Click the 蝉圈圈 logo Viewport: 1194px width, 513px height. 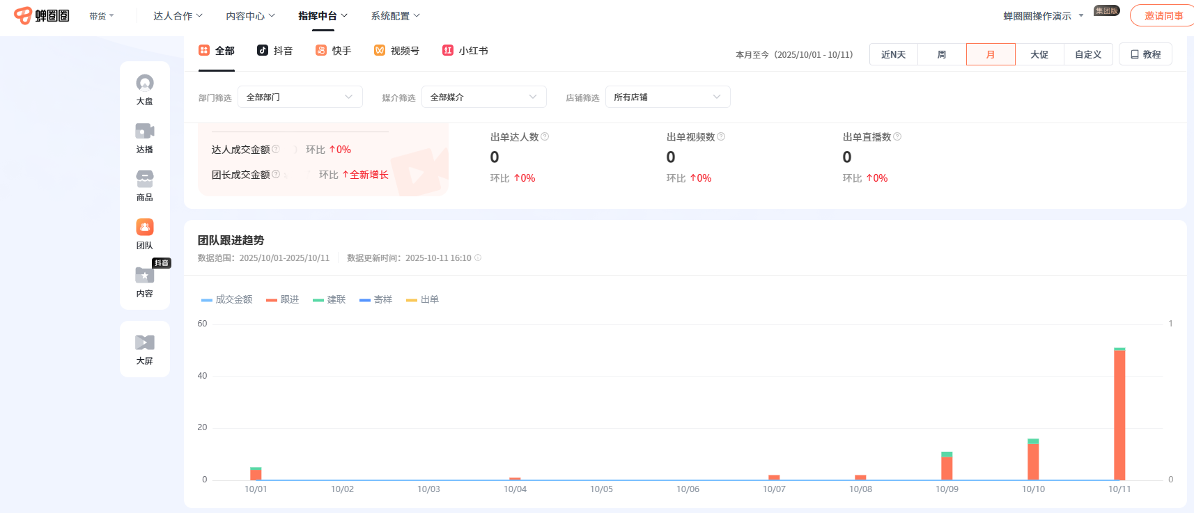point(42,15)
